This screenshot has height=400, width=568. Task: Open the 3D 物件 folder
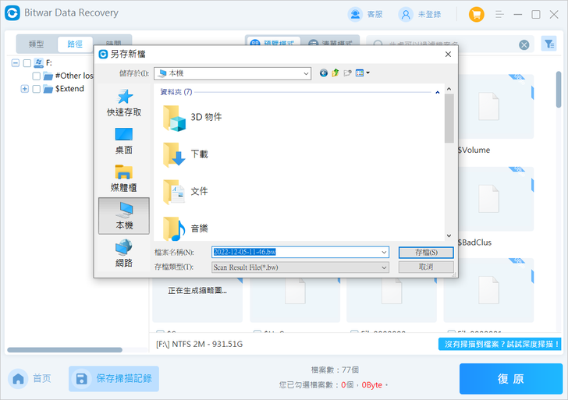point(192,118)
